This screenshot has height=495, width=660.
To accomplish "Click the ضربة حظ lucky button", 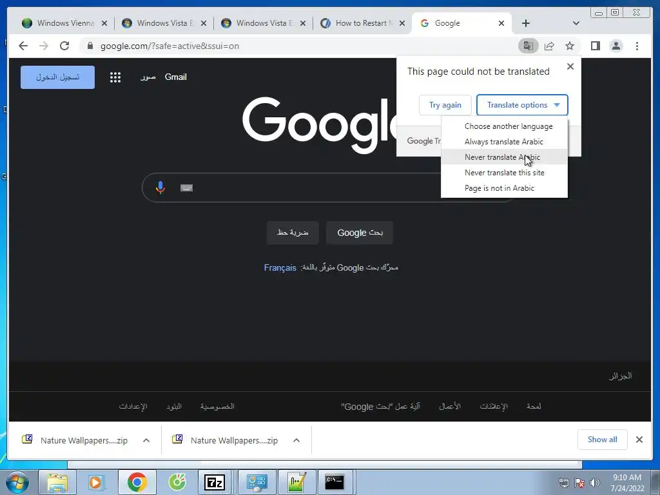I will [293, 233].
